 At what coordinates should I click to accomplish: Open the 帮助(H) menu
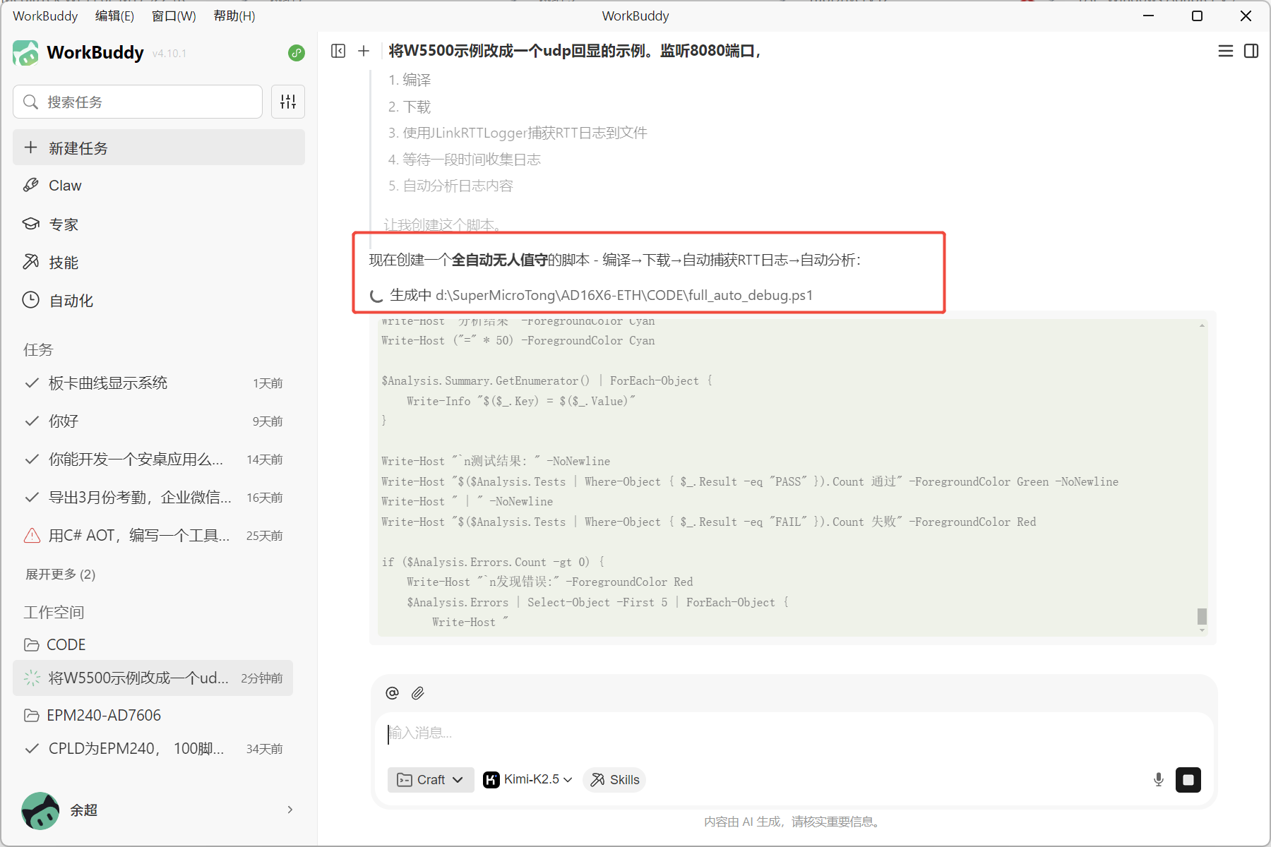coord(234,16)
